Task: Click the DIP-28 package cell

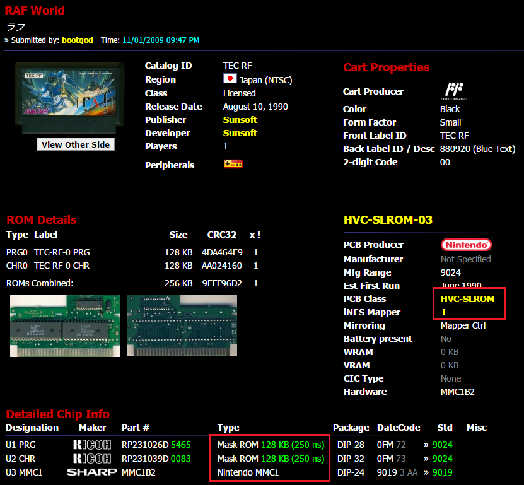Action: click(351, 445)
